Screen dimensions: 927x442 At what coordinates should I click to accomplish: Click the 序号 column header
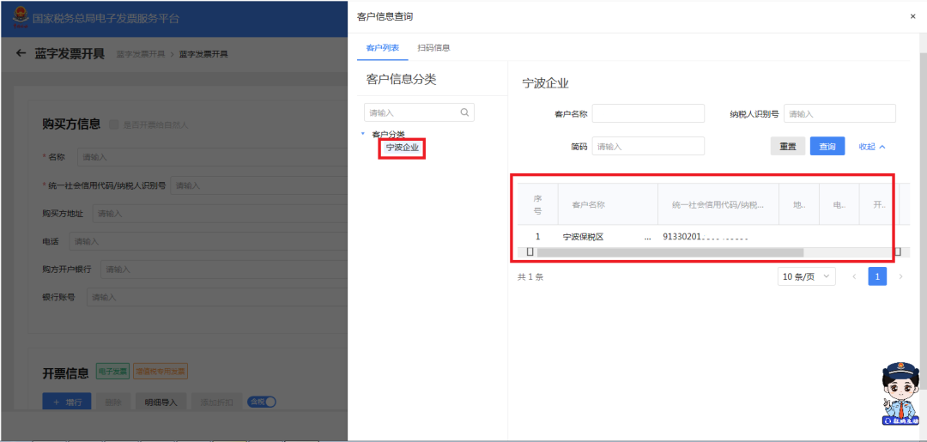tap(537, 204)
